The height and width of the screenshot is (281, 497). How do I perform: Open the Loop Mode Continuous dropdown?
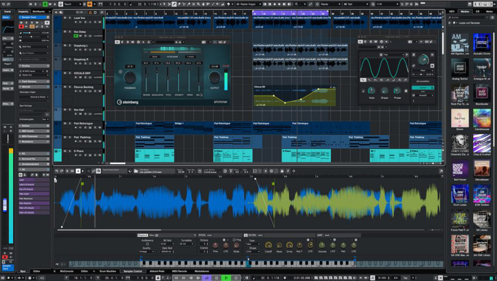(212, 172)
